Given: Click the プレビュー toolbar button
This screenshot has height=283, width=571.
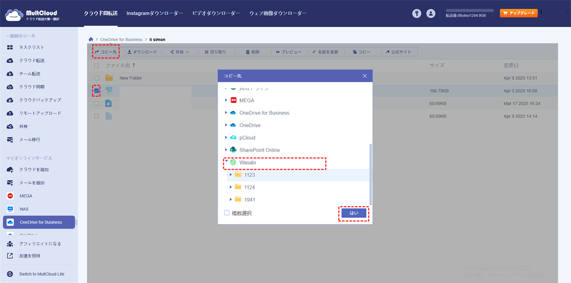Looking at the screenshot, I should tap(288, 52).
